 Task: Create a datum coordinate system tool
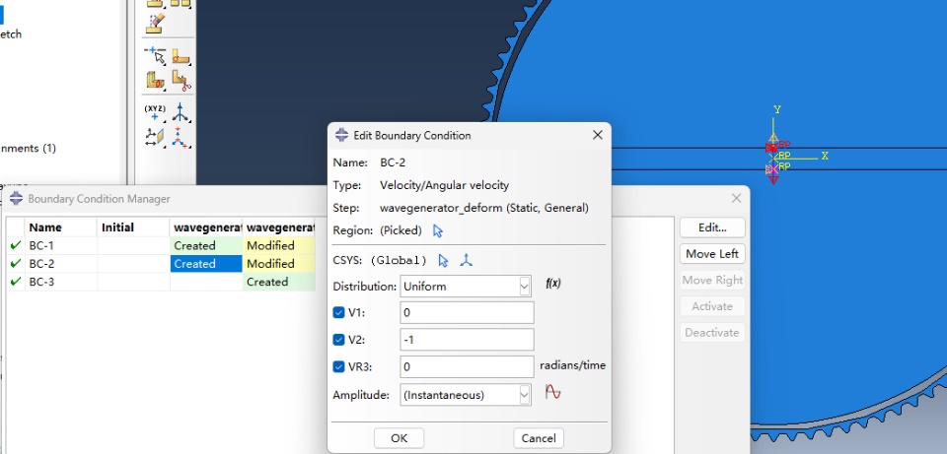181,137
